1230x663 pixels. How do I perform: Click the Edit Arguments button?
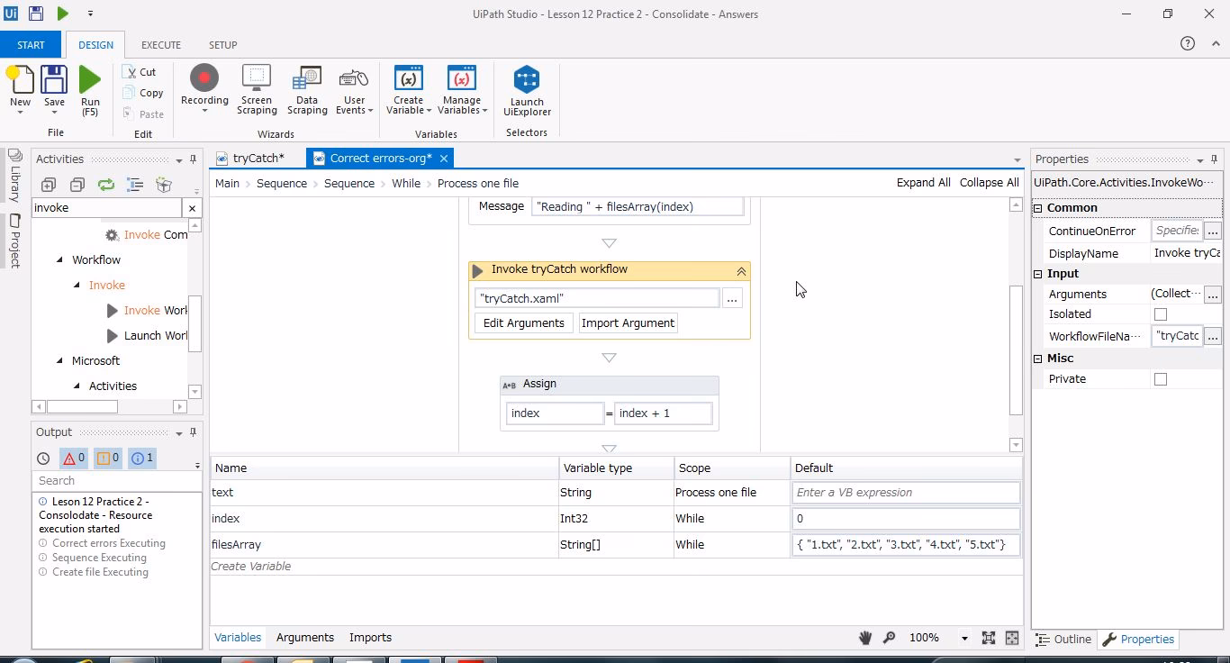pyautogui.click(x=523, y=322)
